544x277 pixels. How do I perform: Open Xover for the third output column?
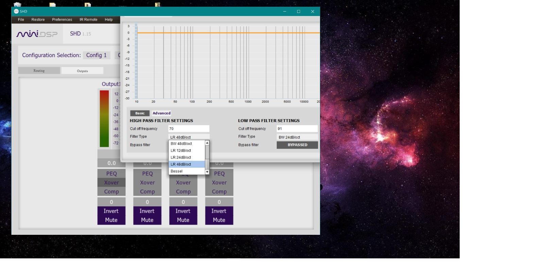183,182
